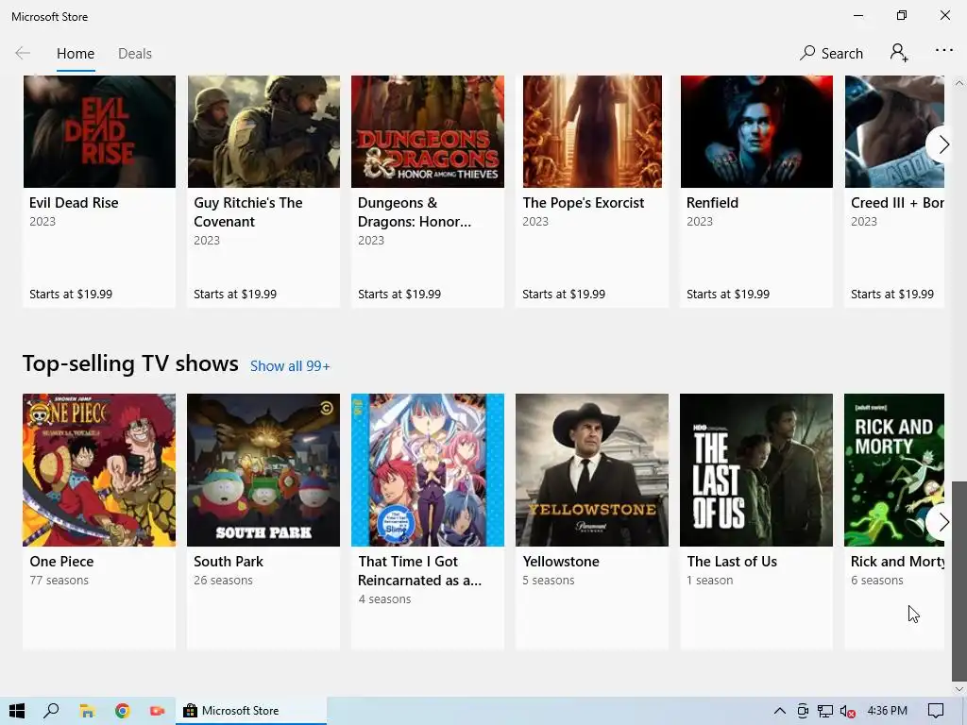Open taskbar search magnifier
The image size is (967, 725).
(52, 711)
